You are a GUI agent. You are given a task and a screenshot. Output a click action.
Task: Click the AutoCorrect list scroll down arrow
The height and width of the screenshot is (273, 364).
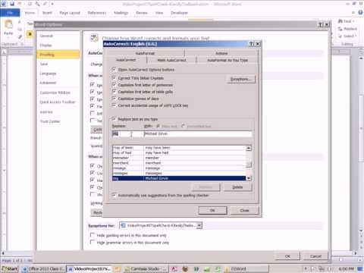[249, 178]
